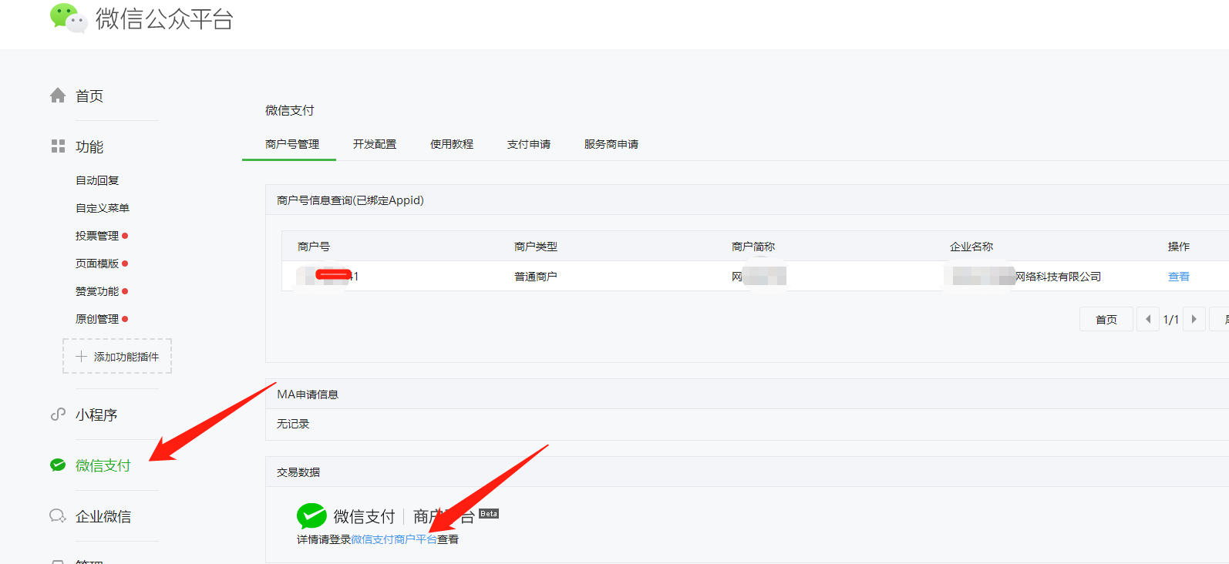Switch to the 使用教程 tab
This screenshot has width=1229, height=564.
pos(452,144)
